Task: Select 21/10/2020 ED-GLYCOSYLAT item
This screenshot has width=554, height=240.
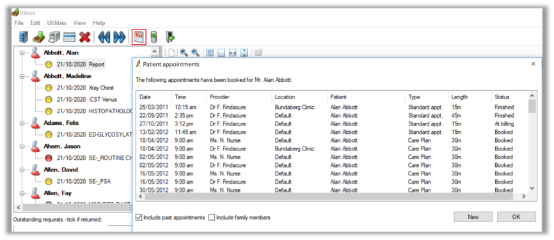Action: tap(94, 134)
